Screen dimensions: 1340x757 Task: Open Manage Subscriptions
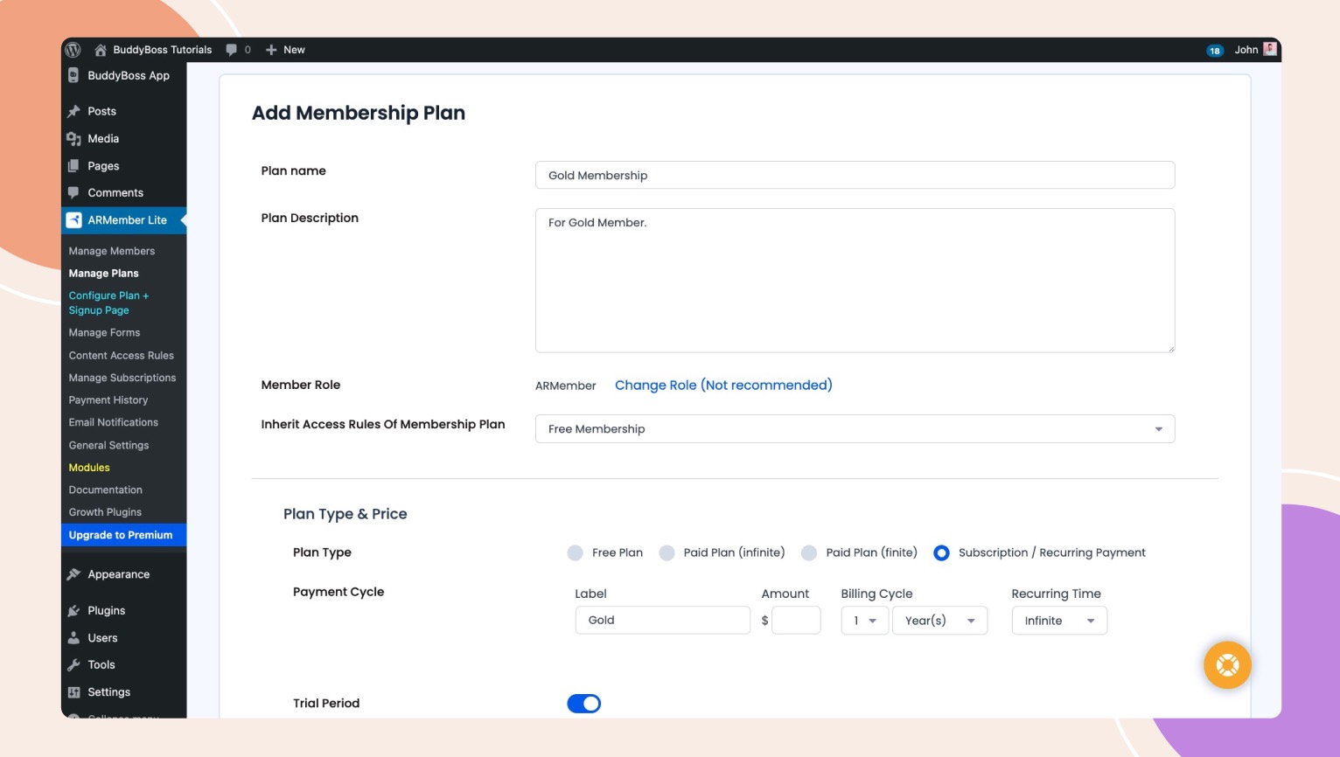pos(122,378)
